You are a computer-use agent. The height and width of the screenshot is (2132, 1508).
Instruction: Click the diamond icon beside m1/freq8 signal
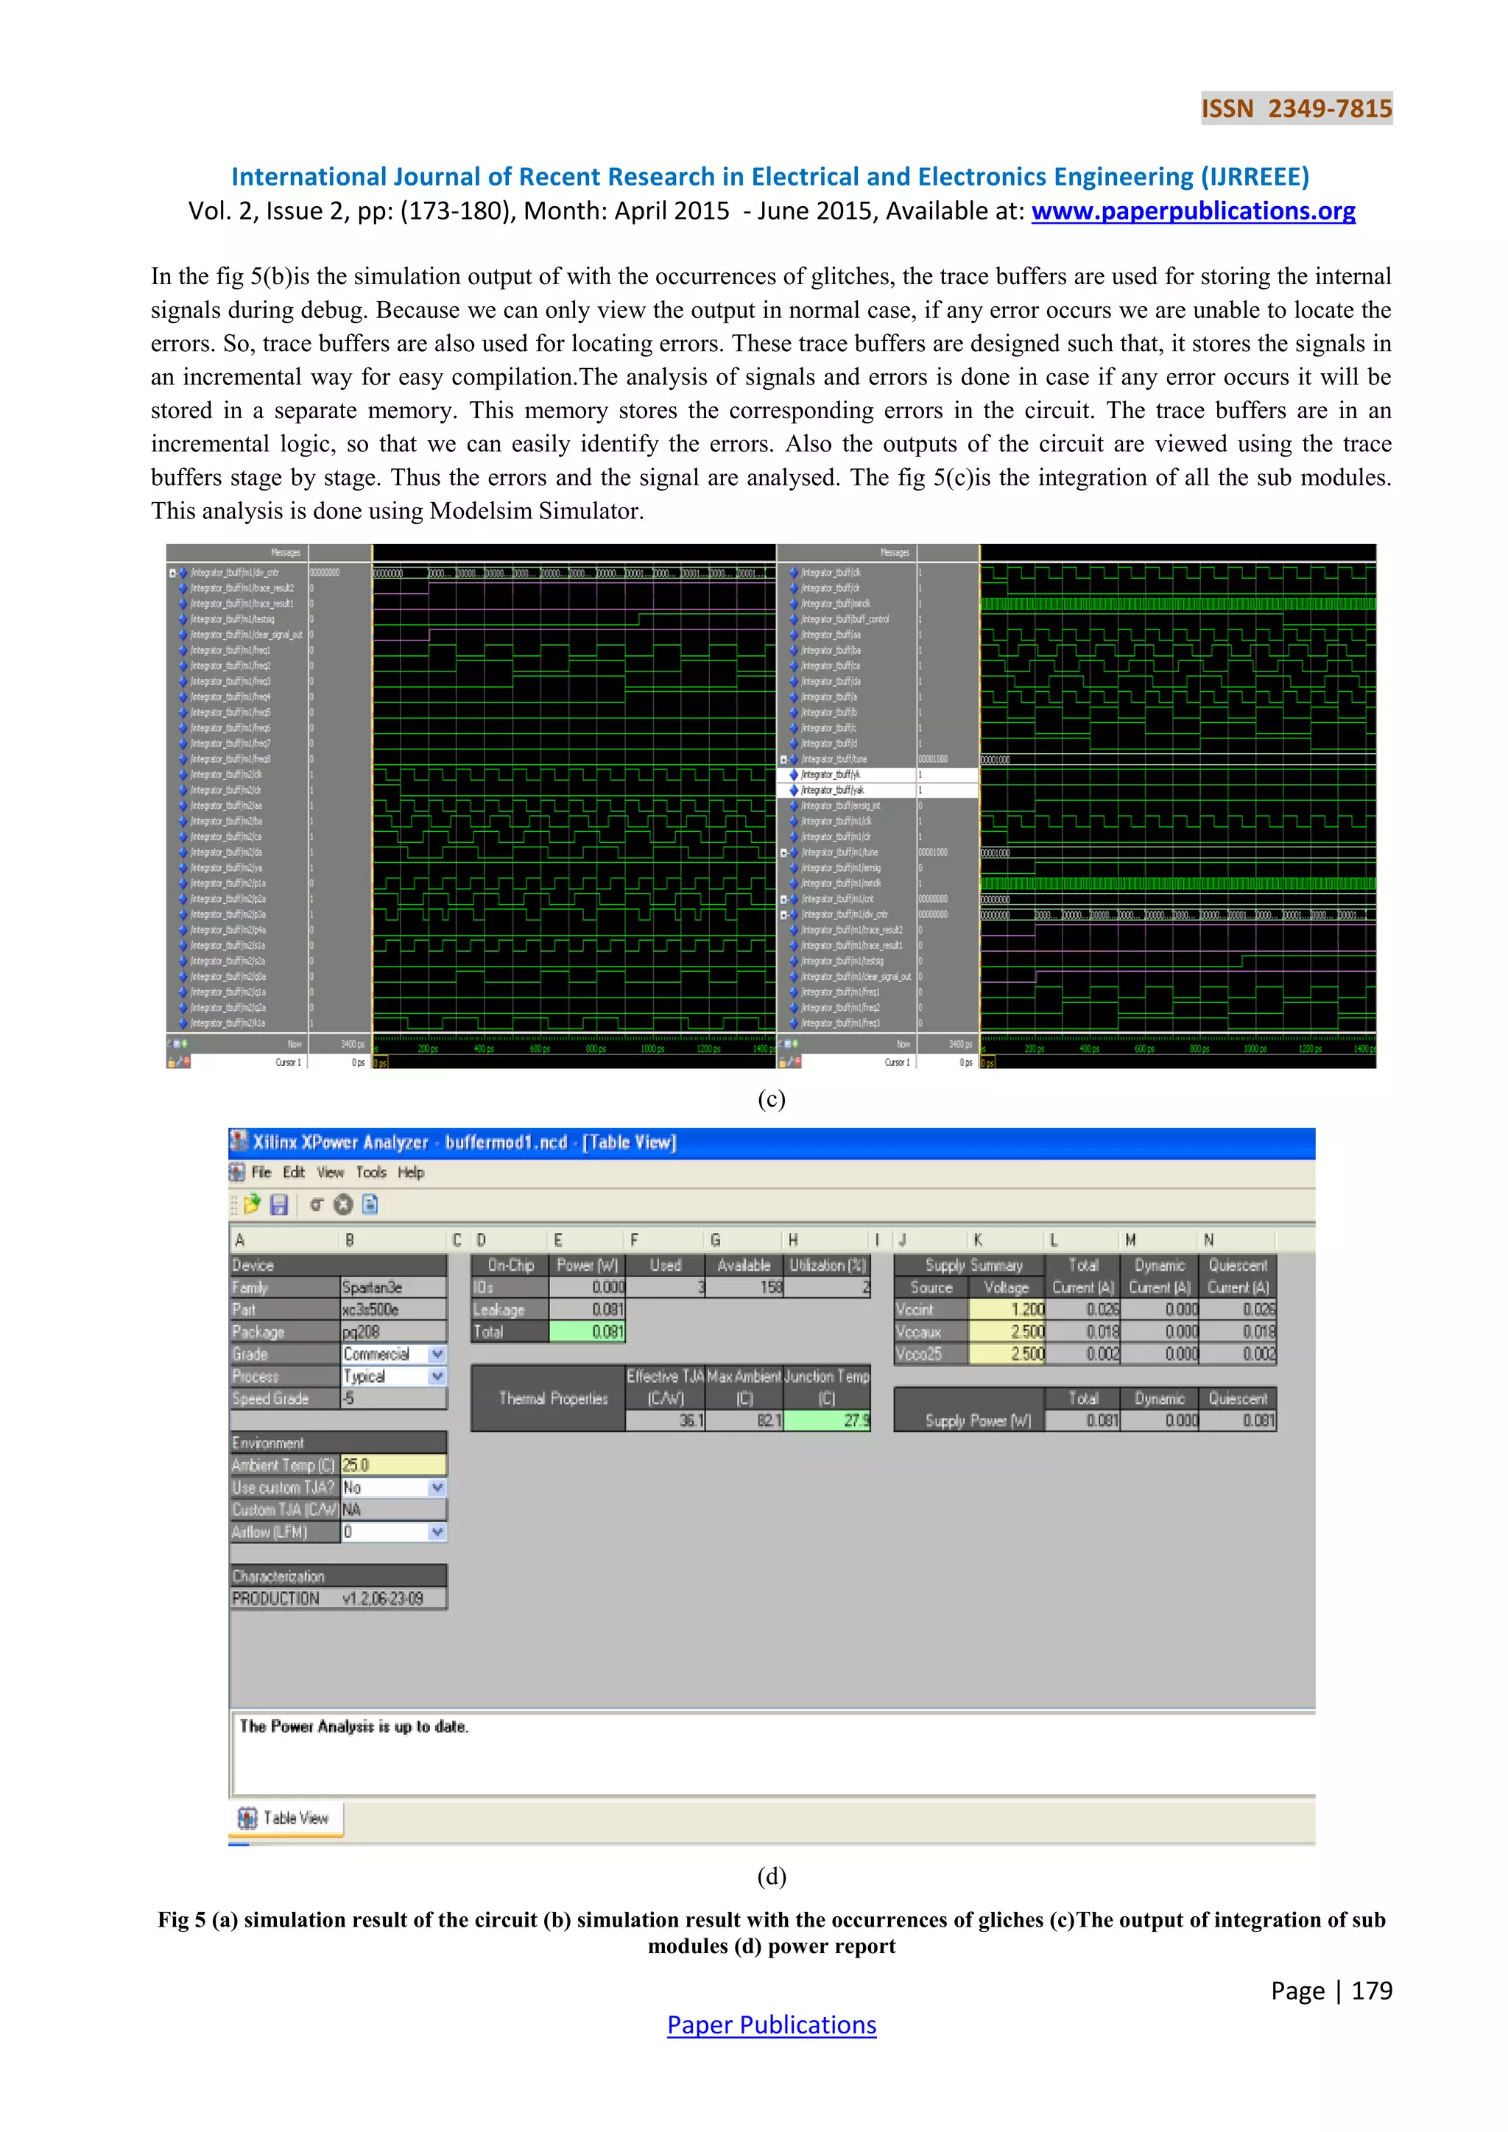click(183, 759)
